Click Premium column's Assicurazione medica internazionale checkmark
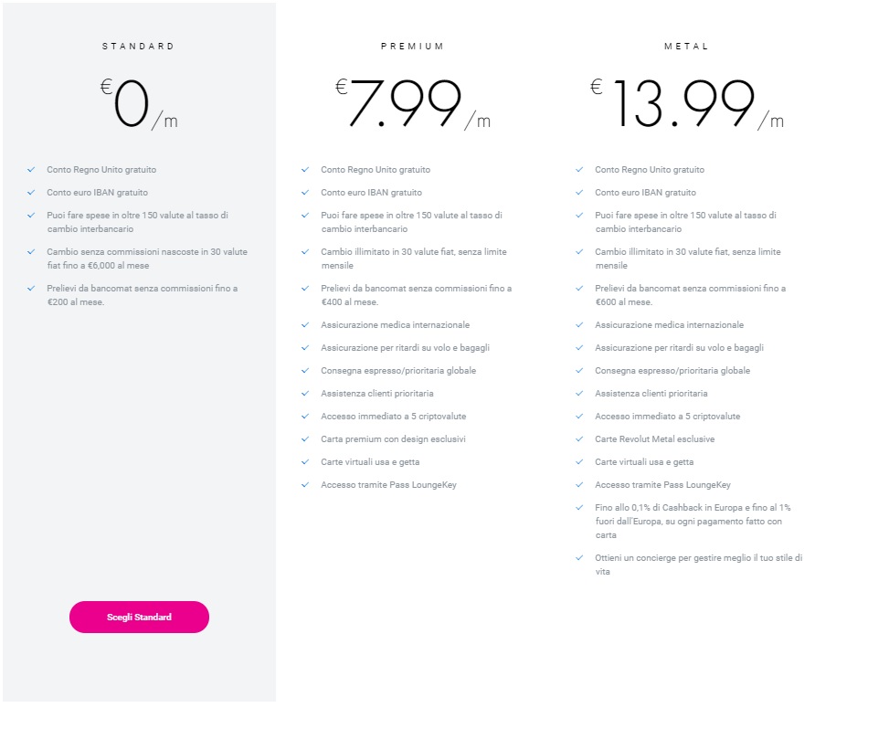The height and width of the screenshot is (750, 889). (x=305, y=325)
